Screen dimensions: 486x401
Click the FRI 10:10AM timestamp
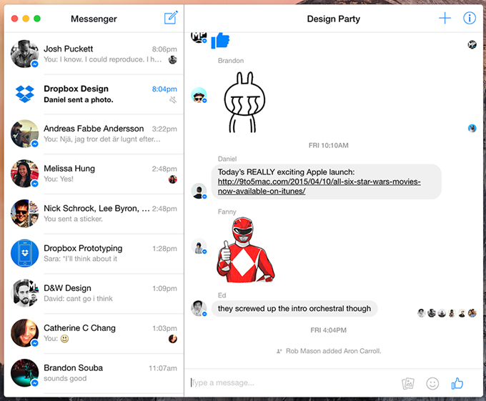pyautogui.click(x=328, y=145)
